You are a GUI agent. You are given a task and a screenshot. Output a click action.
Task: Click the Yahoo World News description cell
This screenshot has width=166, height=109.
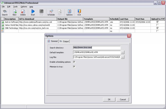pyautogui.click(x=11, y=25)
